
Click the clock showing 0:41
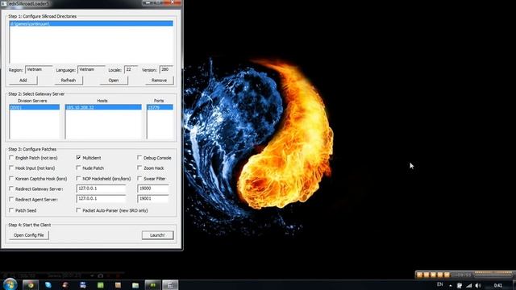[x=498, y=285]
